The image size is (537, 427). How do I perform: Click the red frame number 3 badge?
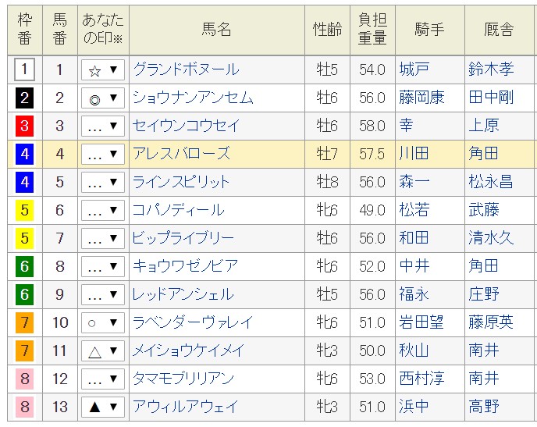25,126
